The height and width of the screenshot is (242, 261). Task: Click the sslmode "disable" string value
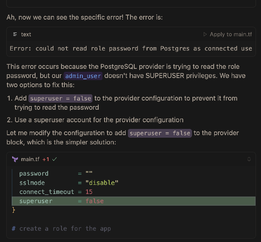(x=102, y=183)
